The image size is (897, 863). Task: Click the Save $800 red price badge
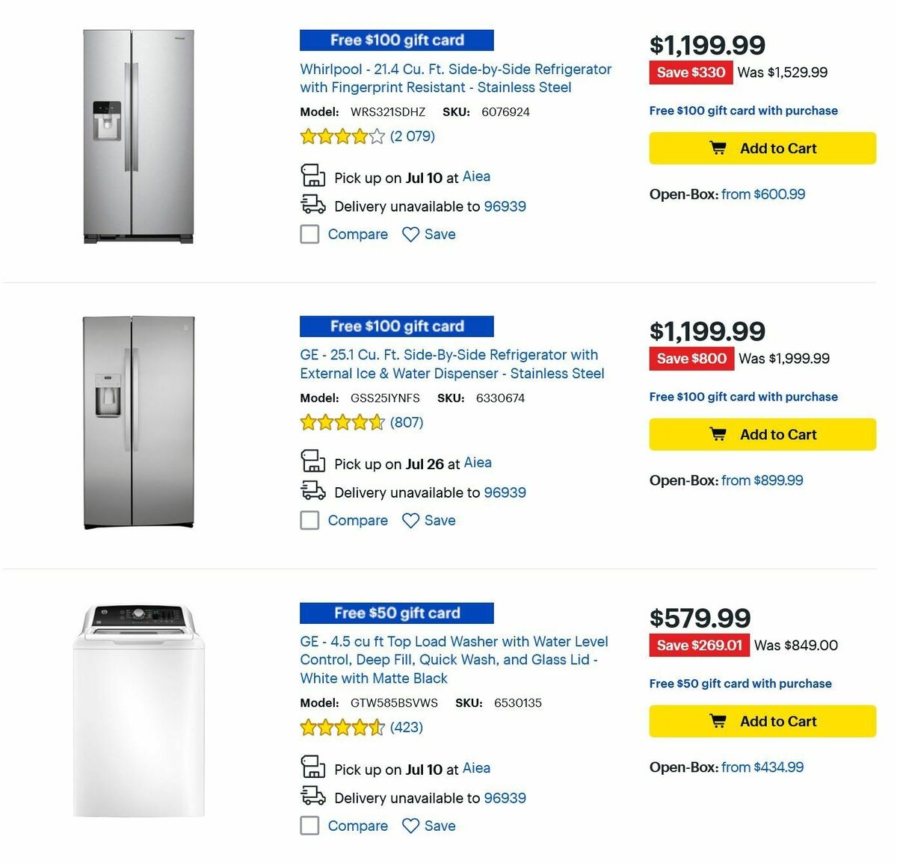pos(691,359)
